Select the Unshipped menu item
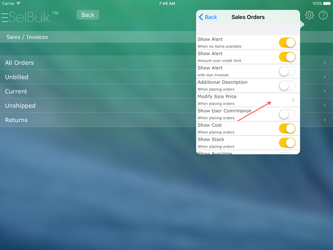The height and width of the screenshot is (250, 333). tap(20, 106)
